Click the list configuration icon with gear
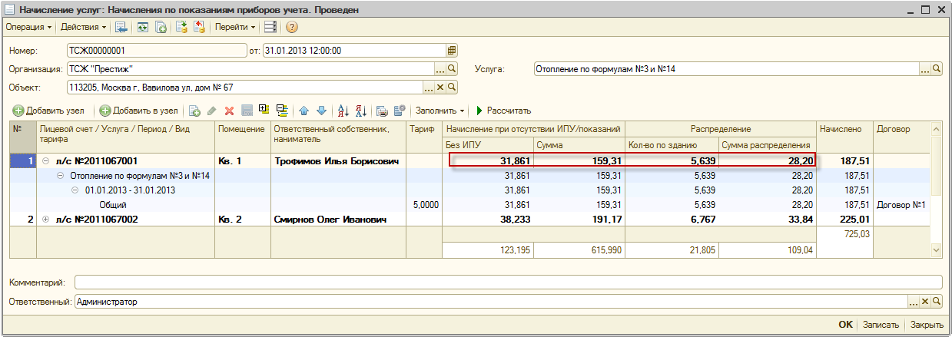The height and width of the screenshot is (337, 952). [x=400, y=111]
